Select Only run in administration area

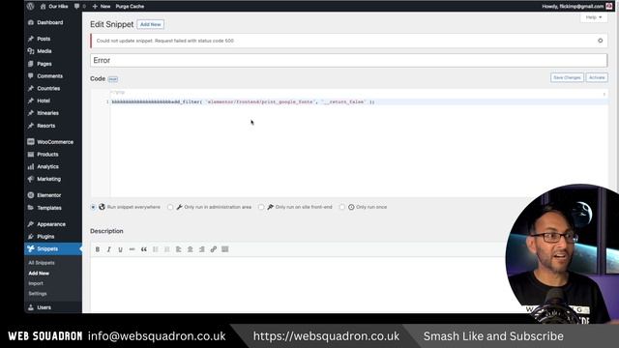(170, 207)
